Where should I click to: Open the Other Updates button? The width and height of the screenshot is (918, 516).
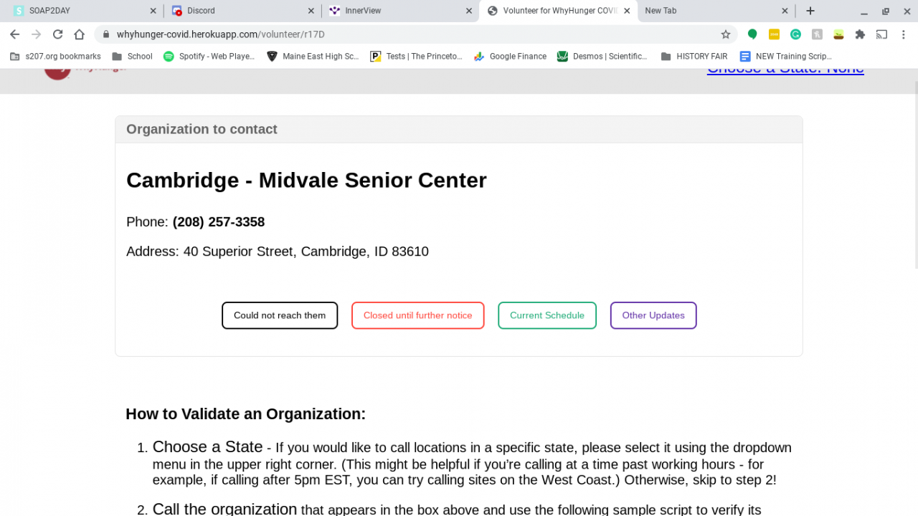(x=653, y=315)
